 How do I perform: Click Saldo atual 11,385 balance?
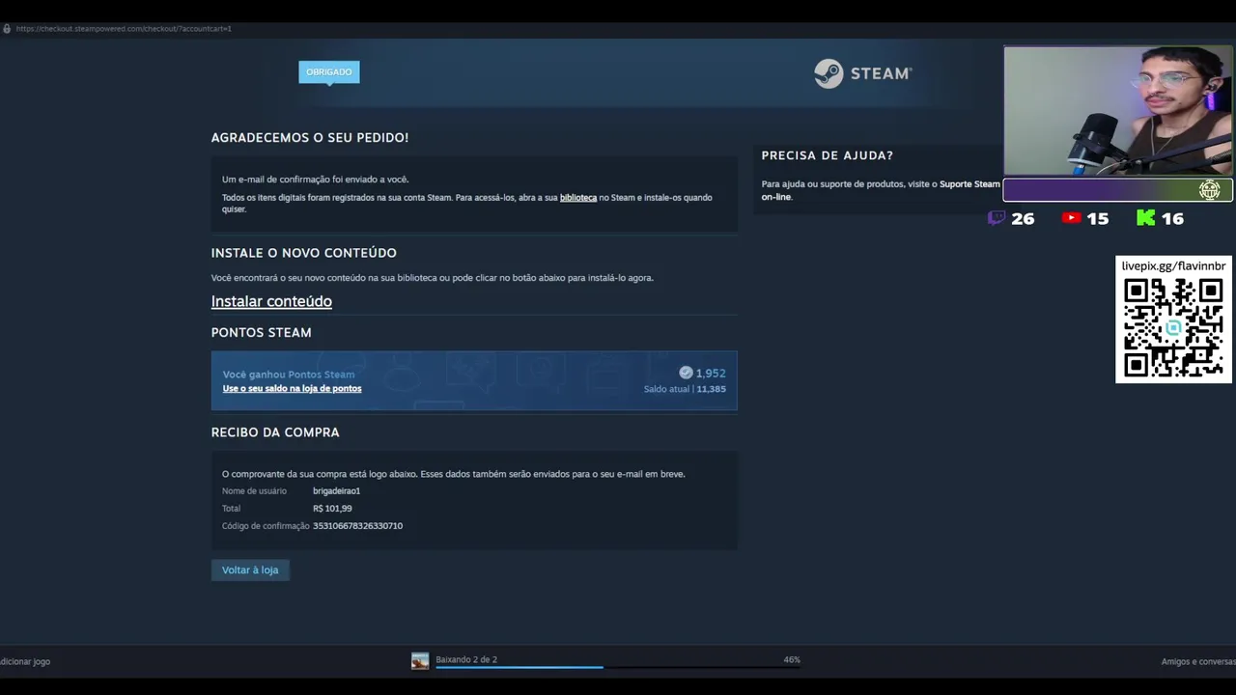685,389
